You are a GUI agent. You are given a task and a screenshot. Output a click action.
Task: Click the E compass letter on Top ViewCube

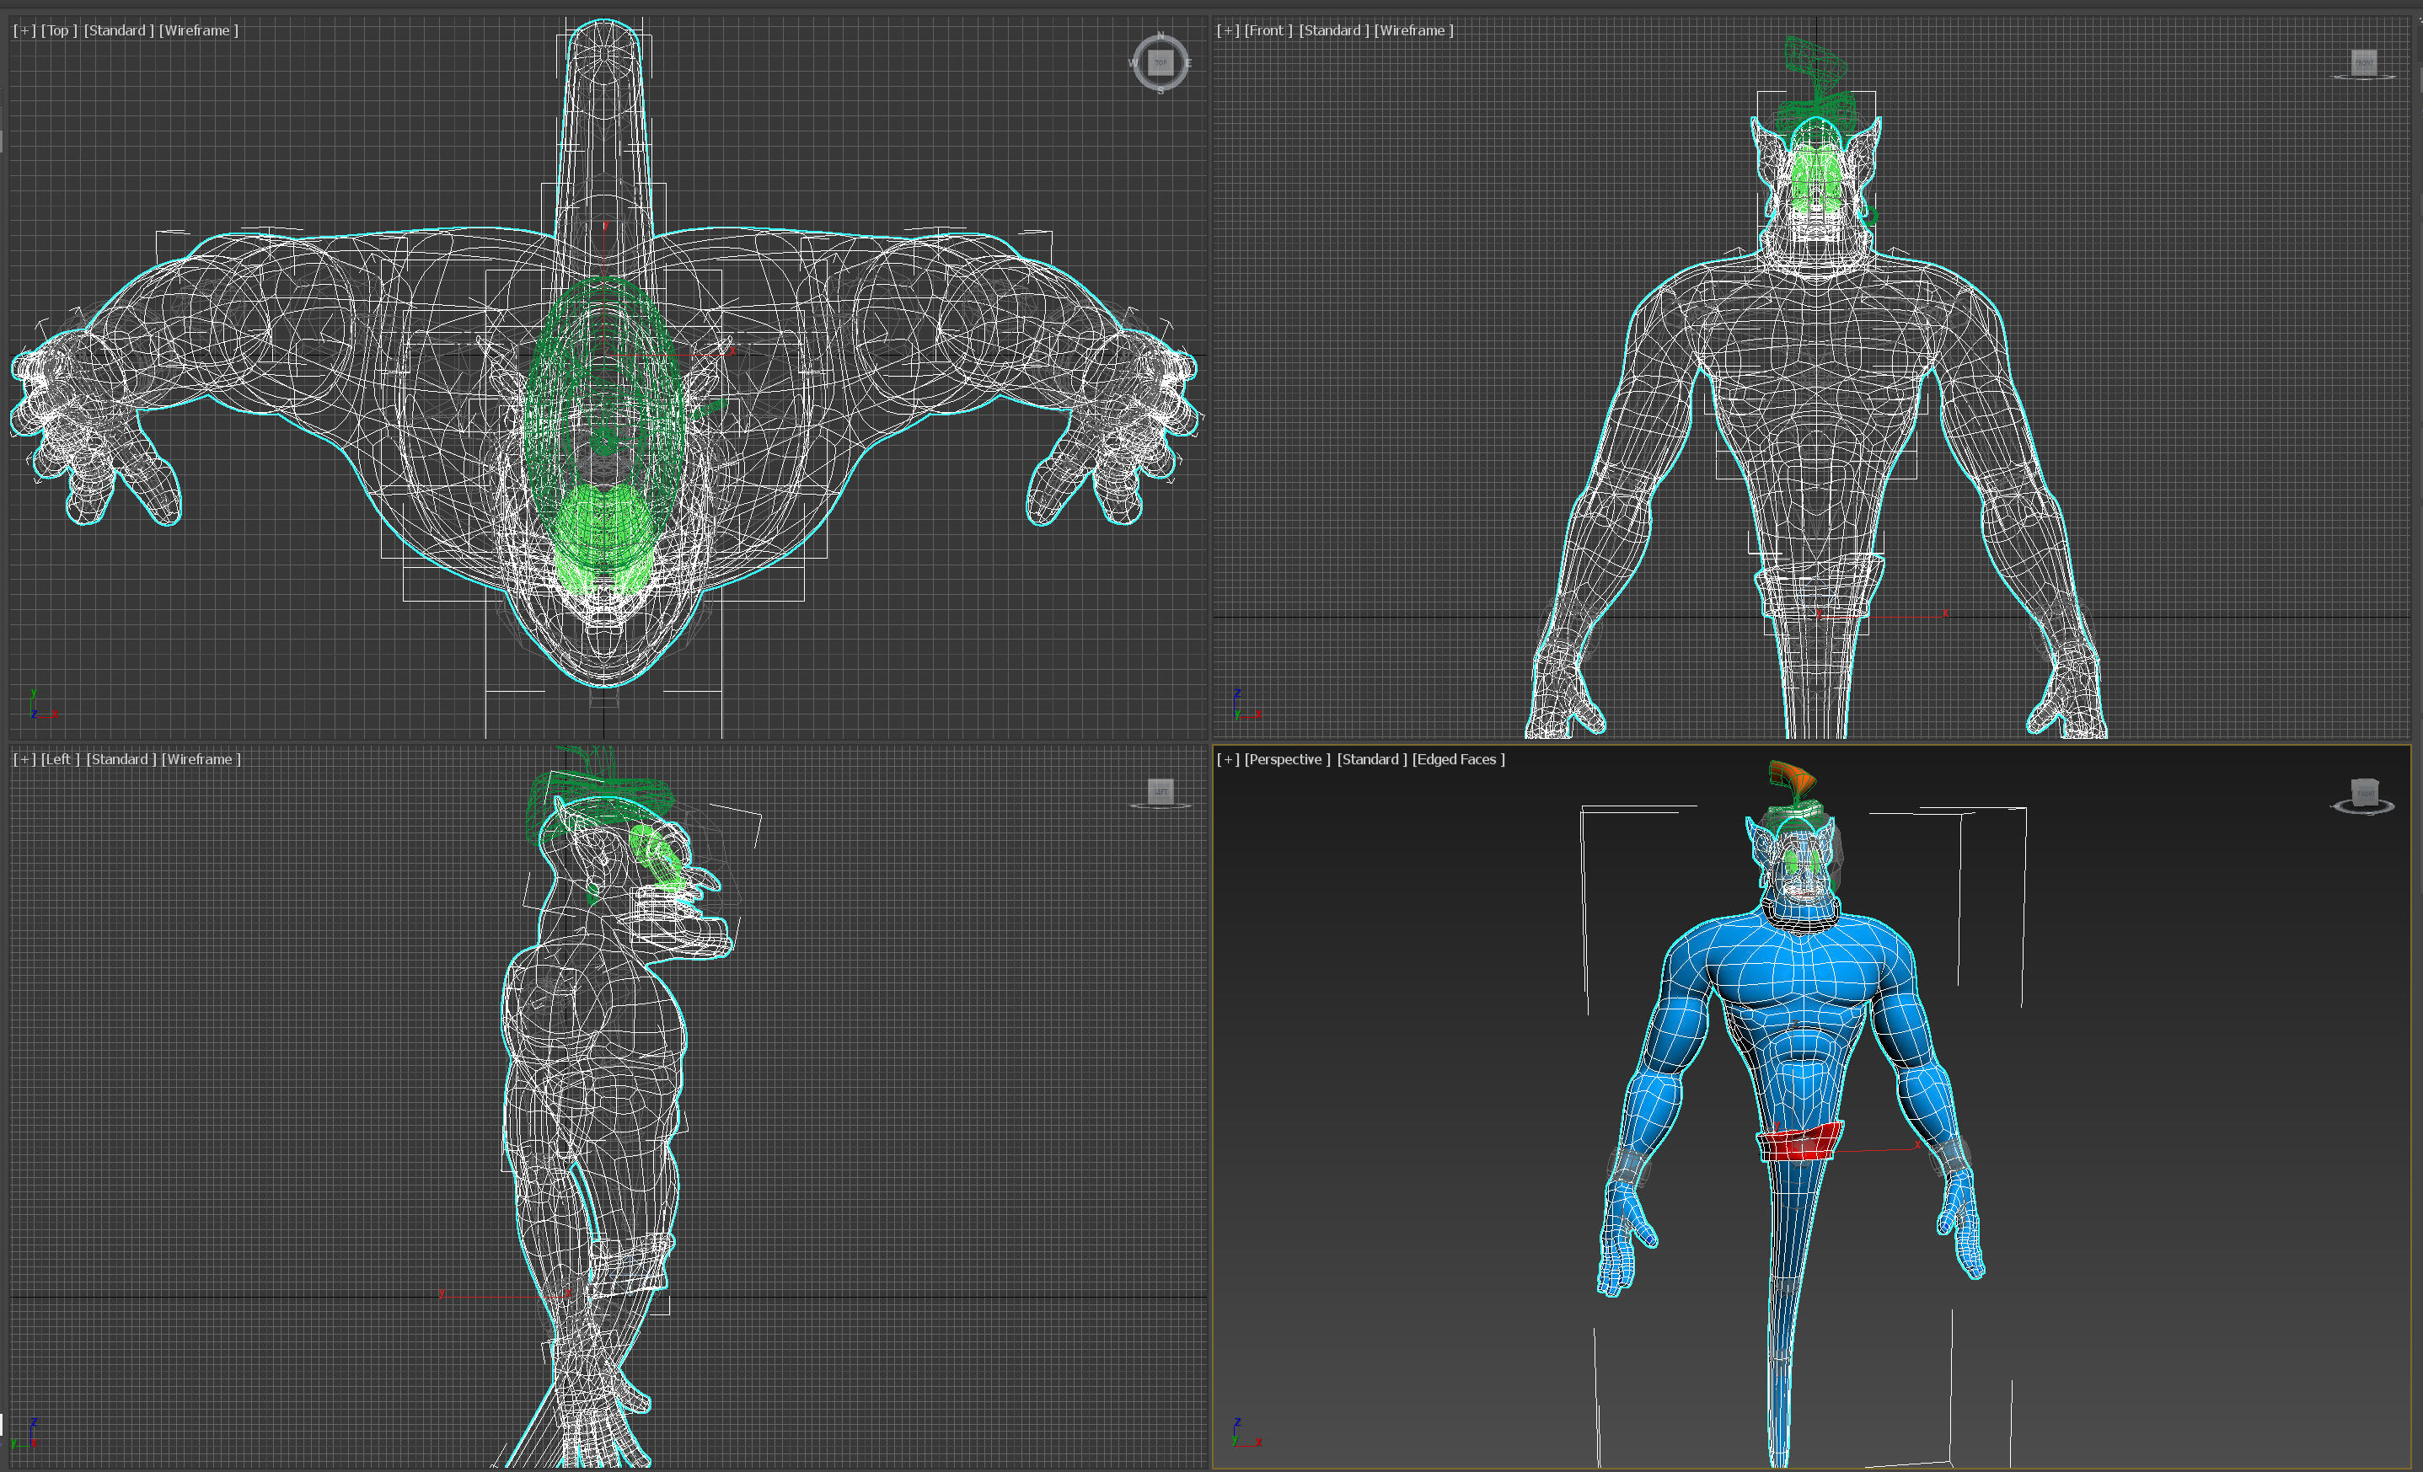(1187, 63)
